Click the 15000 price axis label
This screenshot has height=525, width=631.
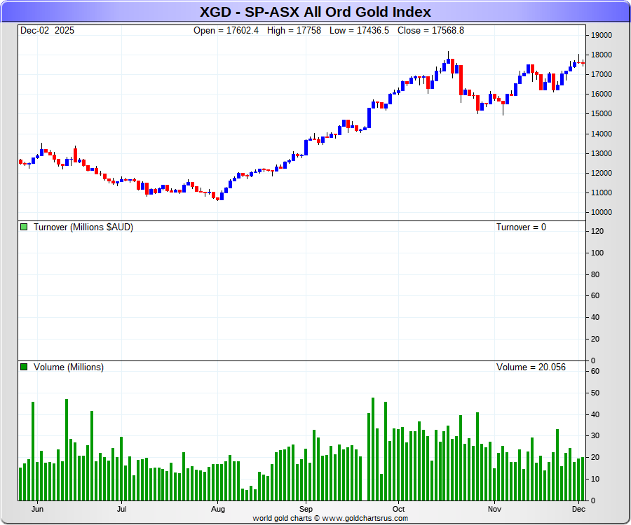pos(602,113)
